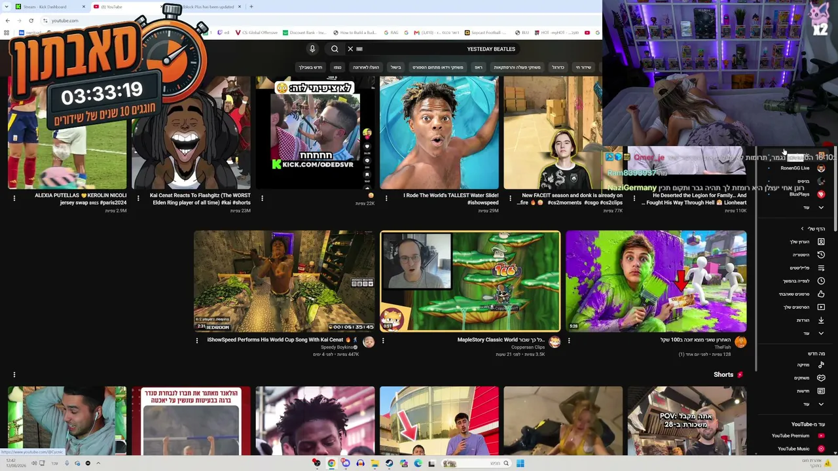This screenshot has height=471, width=838.
Task: Open more options for IShowSpeed World Cup video
Action: click(x=196, y=340)
